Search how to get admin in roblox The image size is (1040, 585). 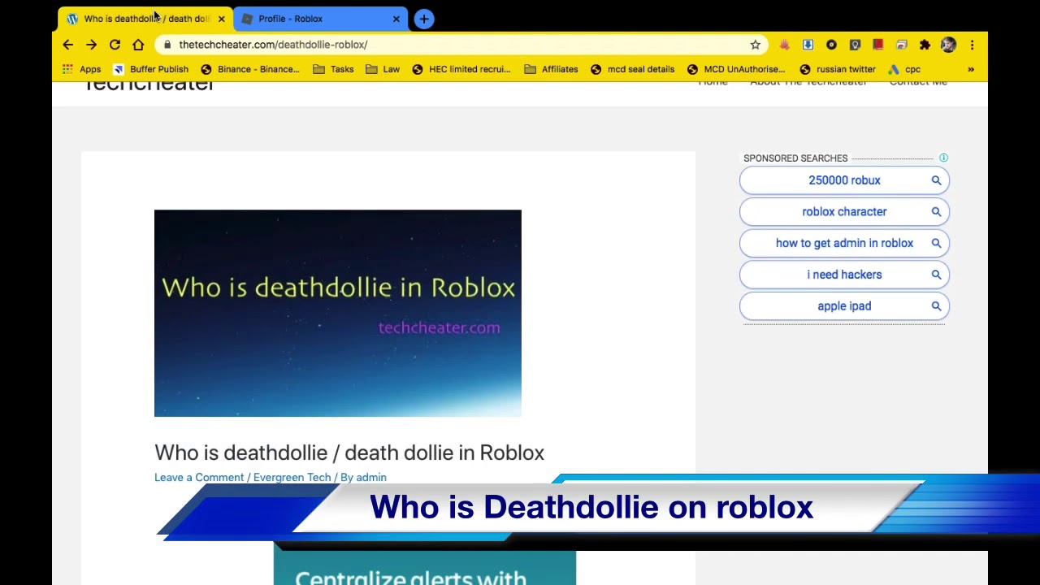pyautogui.click(x=844, y=243)
